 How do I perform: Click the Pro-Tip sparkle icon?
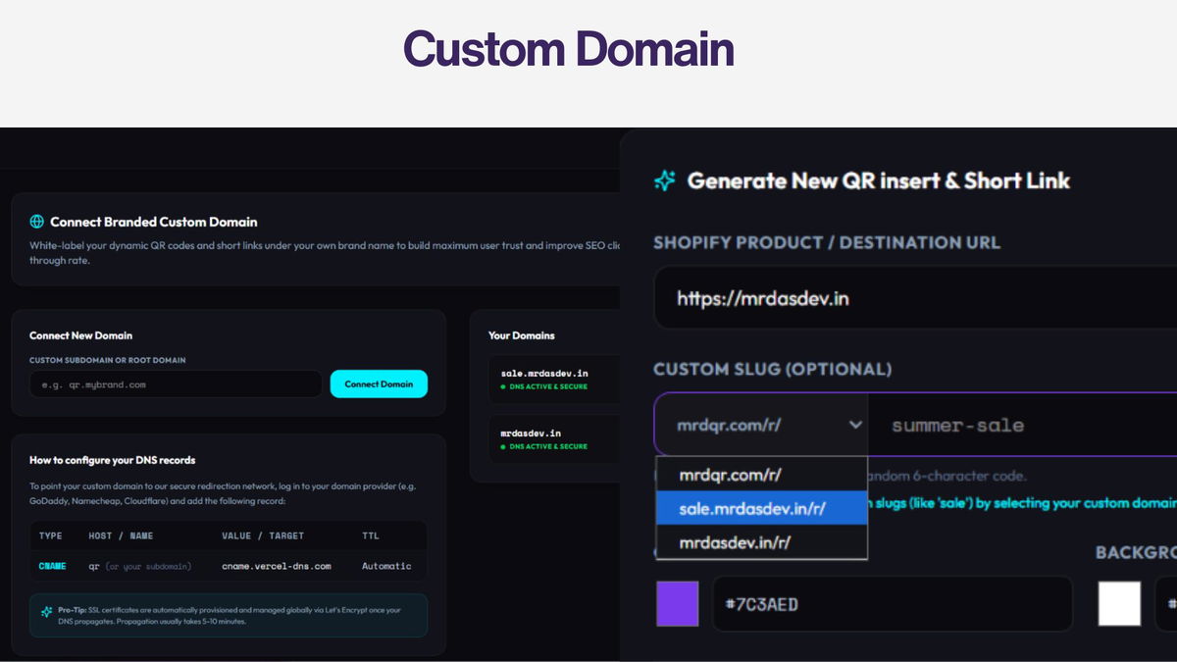coord(47,611)
